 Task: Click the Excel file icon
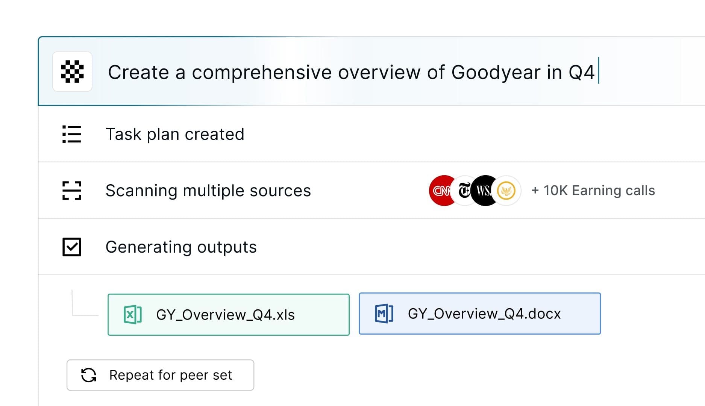pos(133,315)
